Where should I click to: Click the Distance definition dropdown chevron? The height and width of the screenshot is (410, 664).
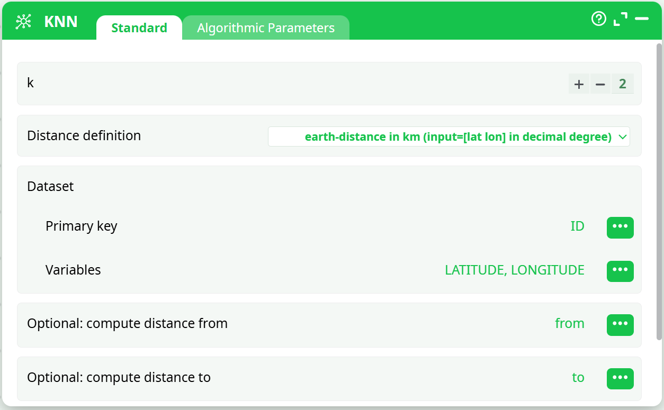[x=623, y=137]
